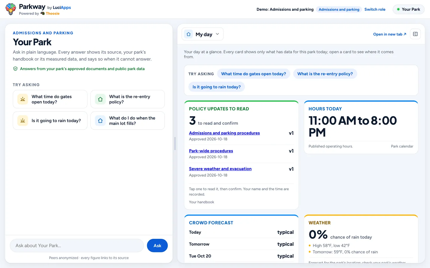Click the 'CROWD FORECAST' card heading

[x=211, y=223]
